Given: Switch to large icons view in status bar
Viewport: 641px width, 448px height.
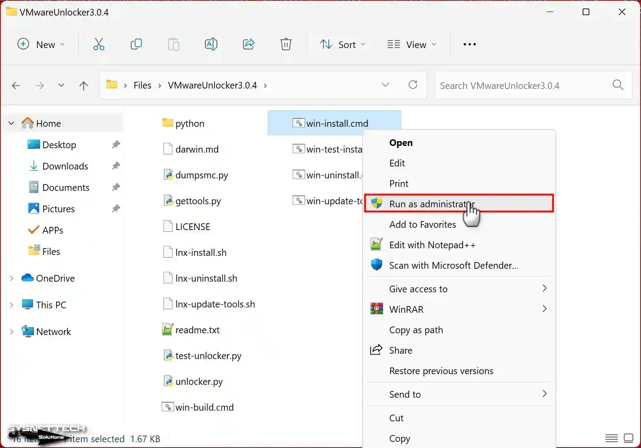Looking at the screenshot, I should pos(629,438).
